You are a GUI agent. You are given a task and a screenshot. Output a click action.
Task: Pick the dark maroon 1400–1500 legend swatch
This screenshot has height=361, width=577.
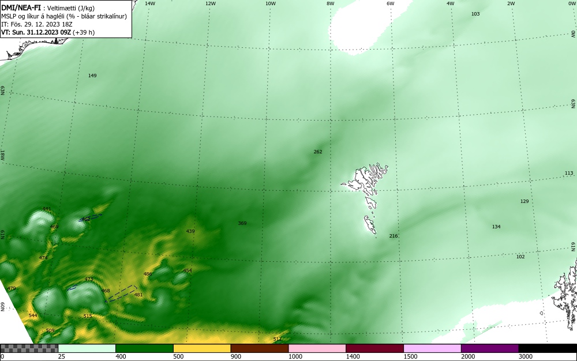point(374,348)
